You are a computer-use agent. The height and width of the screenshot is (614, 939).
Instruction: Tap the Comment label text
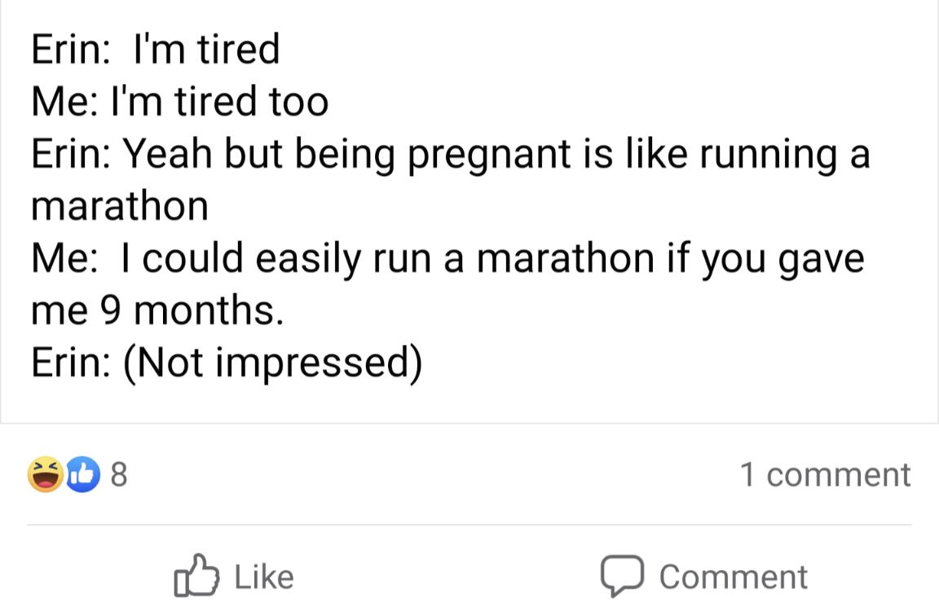pyautogui.click(x=733, y=576)
